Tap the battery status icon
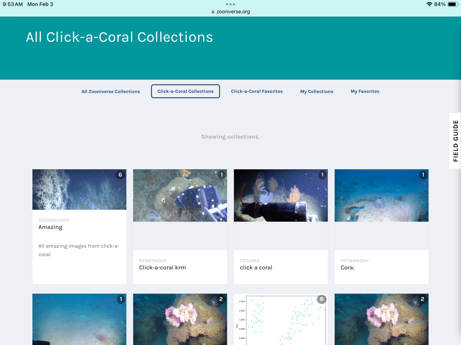Viewport: 461px width, 345px height. 453,4
